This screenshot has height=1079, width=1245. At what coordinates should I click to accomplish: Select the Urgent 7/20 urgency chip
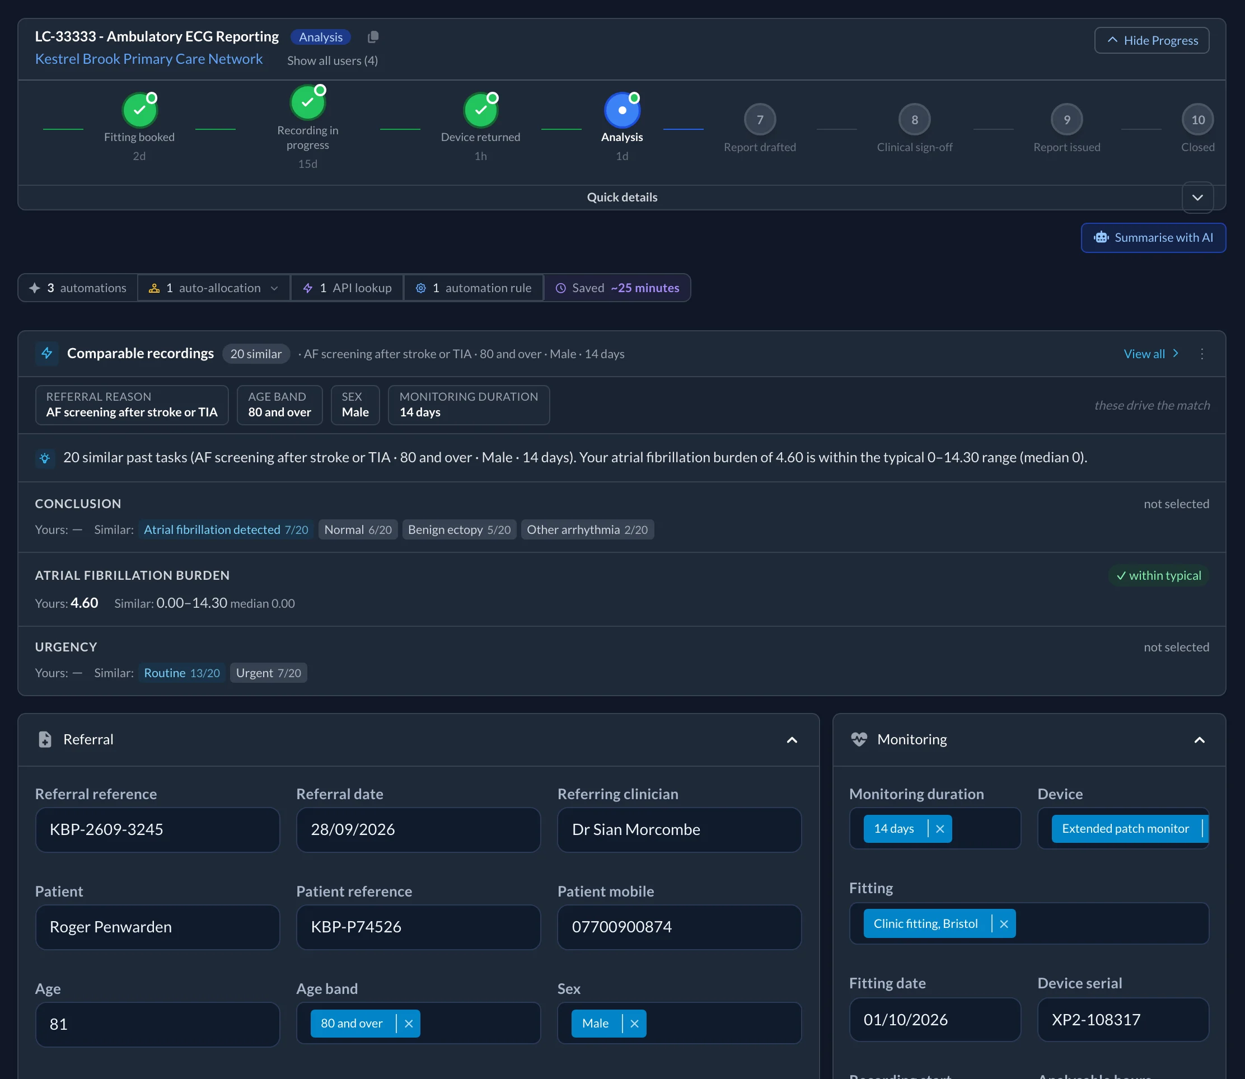point(269,673)
